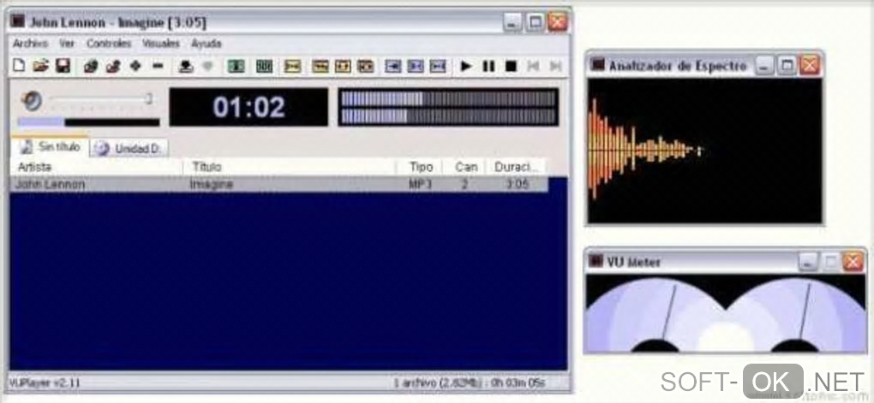This screenshot has width=874, height=403.
Task: Open the Visuales menu
Action: [161, 44]
